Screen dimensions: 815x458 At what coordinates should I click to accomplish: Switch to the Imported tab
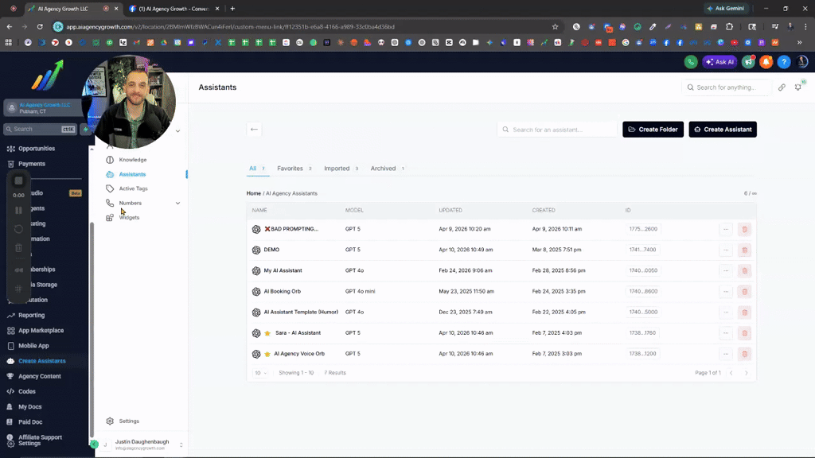[x=341, y=169]
